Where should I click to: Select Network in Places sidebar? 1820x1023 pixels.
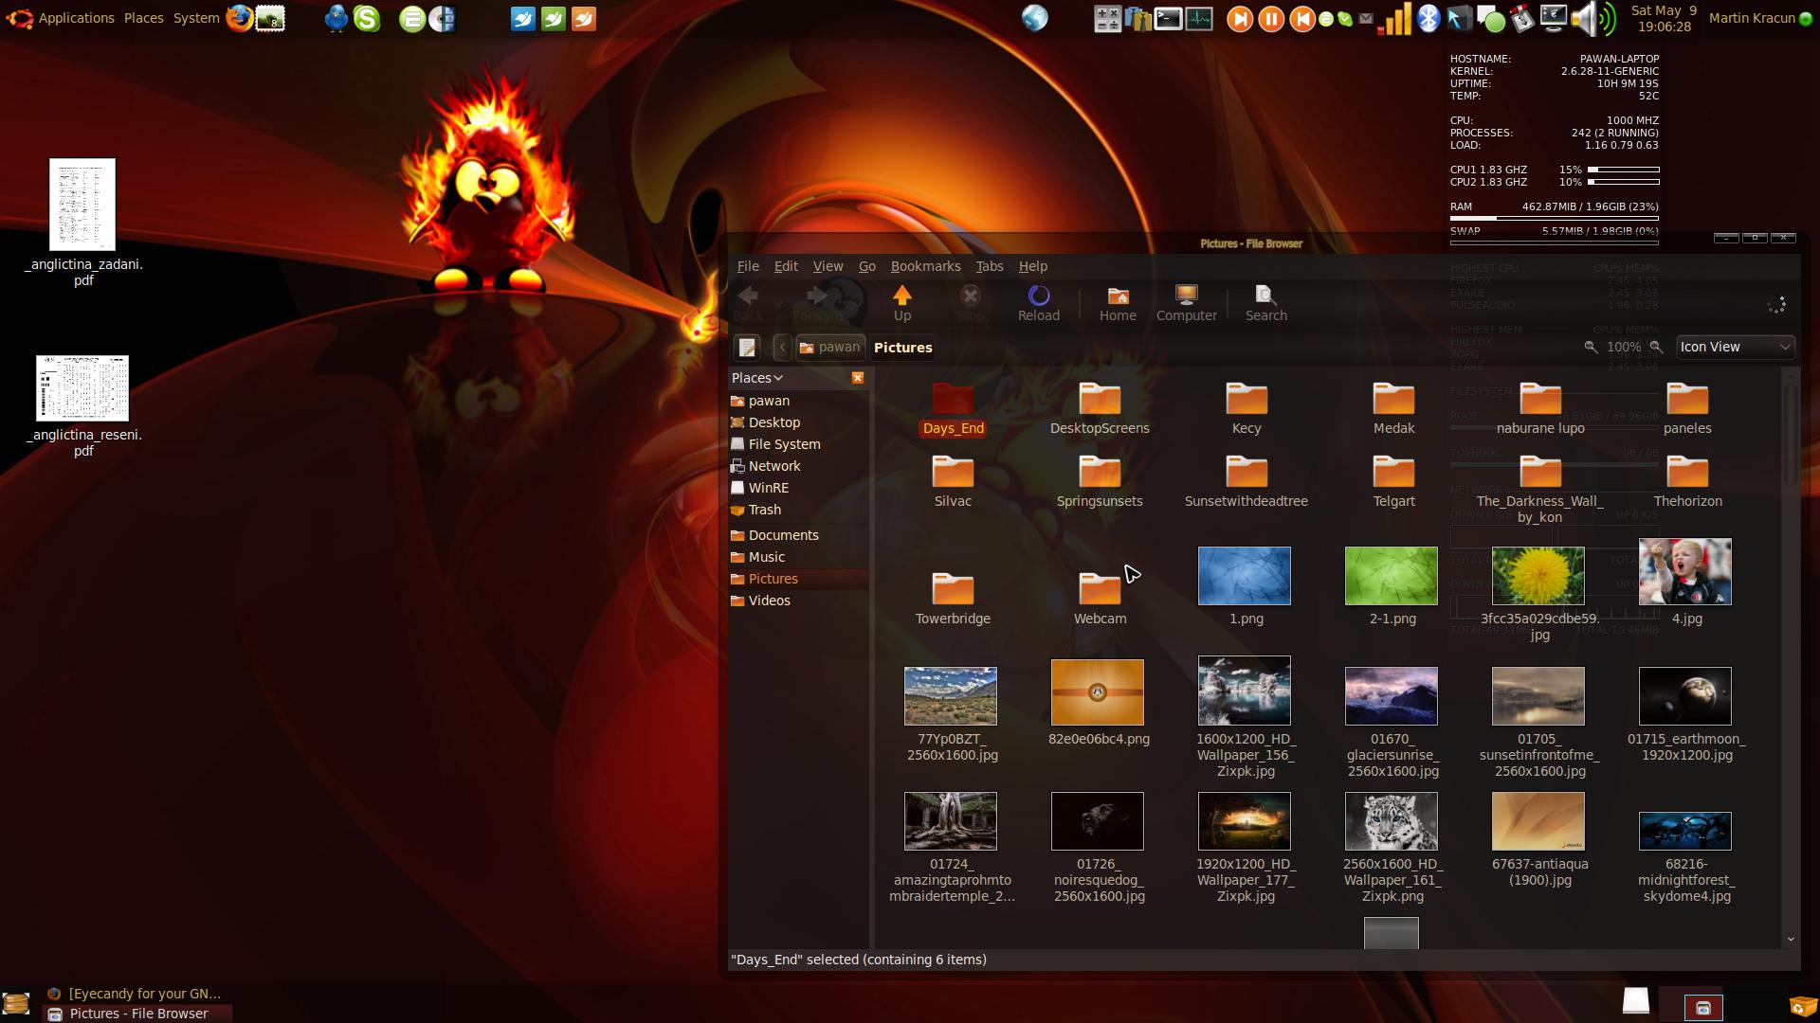[798, 466]
